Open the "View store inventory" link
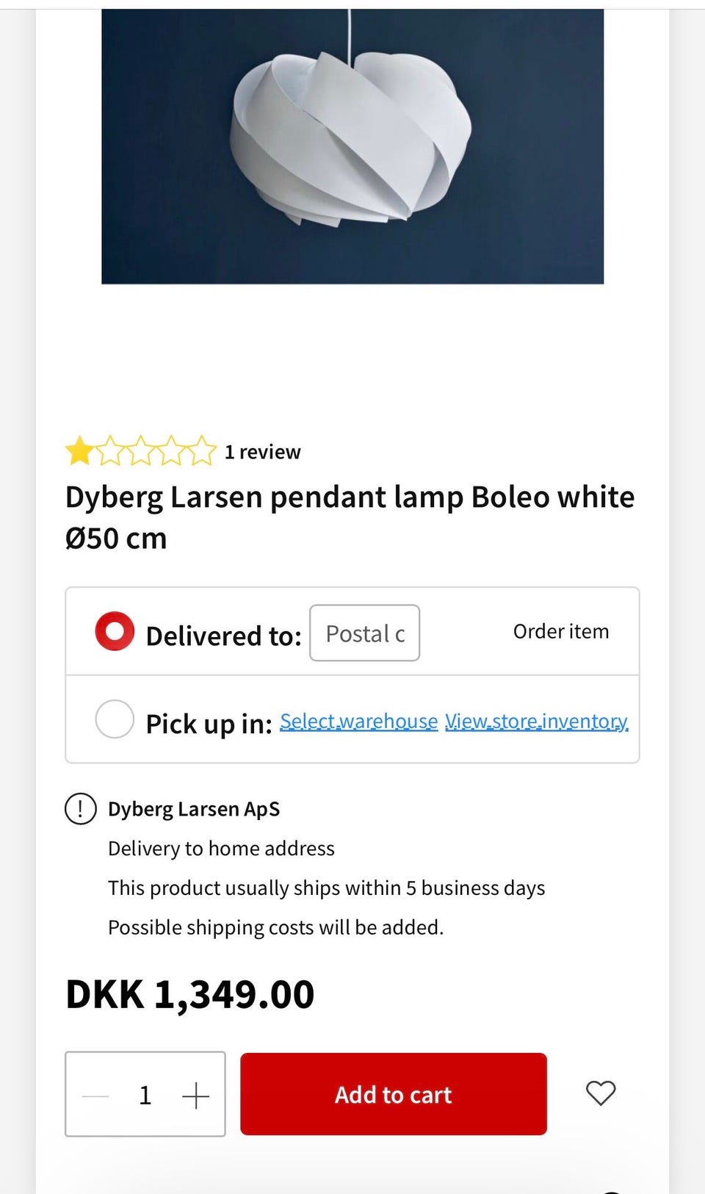 536,722
